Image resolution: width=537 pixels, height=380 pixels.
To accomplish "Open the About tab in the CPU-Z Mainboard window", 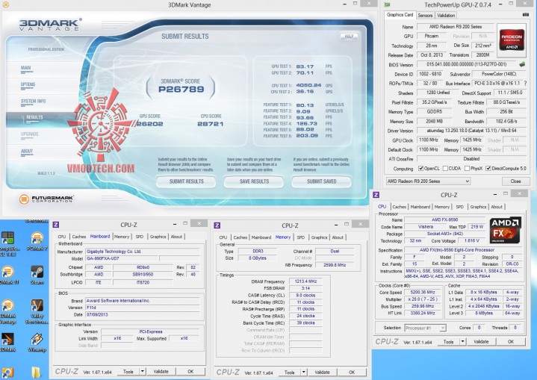I will coord(176,237).
